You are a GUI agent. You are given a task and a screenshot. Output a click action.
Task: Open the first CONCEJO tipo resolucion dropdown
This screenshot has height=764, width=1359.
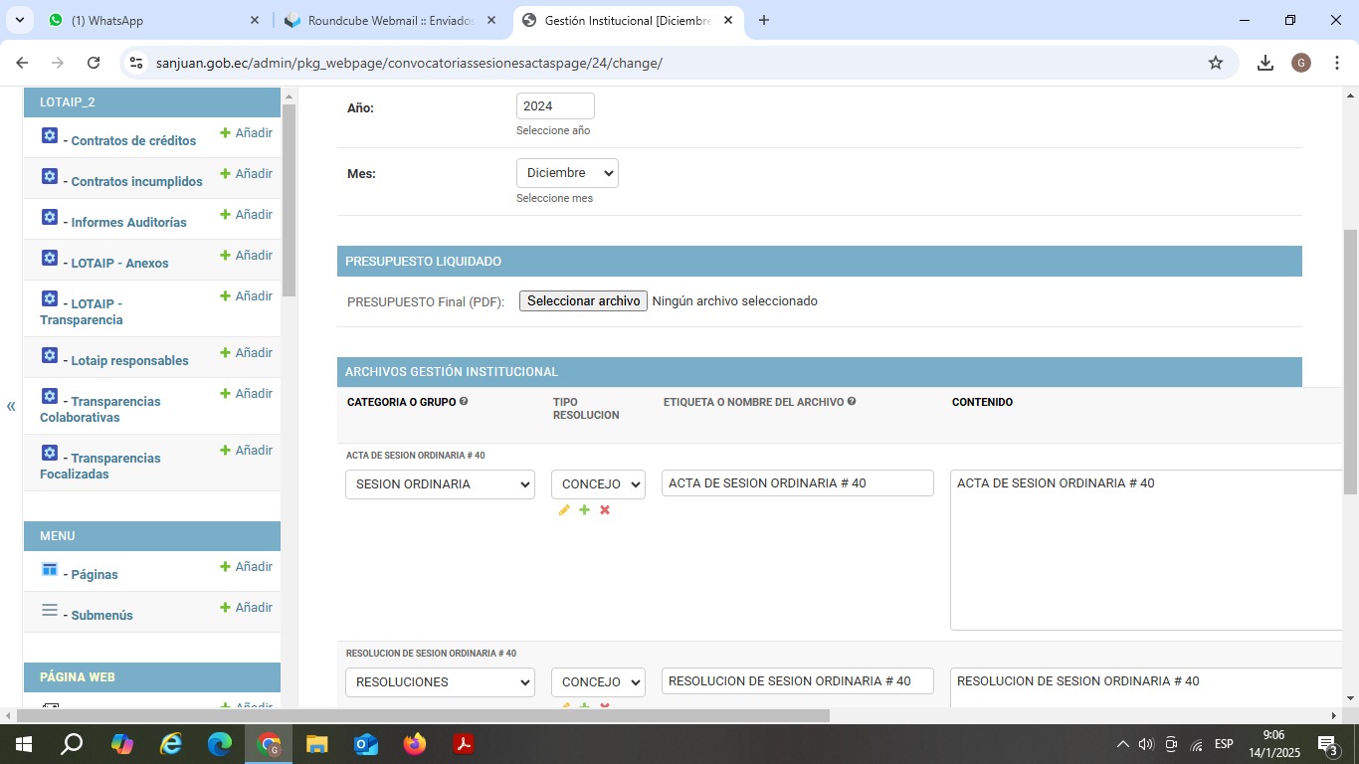598,484
